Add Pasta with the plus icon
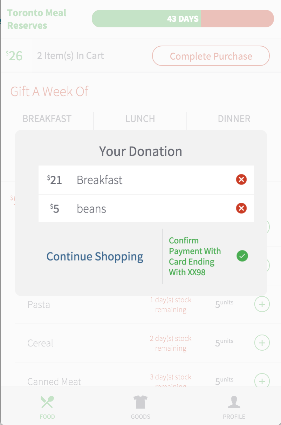The image size is (281, 425). 262,304
